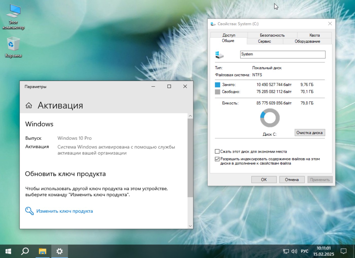Click the "Локальный диск" type text
355x258 pixels.
[267, 68]
